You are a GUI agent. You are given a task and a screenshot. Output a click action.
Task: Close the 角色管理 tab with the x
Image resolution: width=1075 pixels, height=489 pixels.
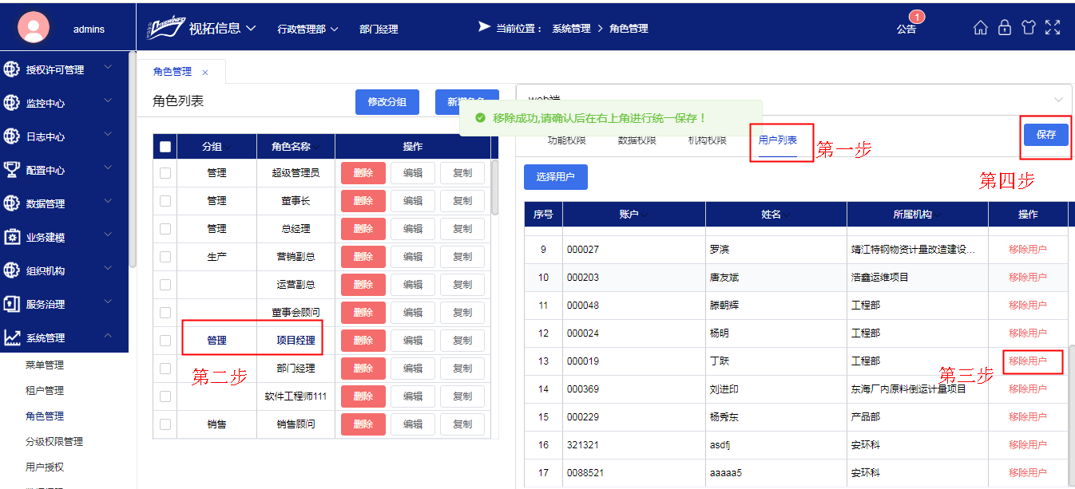click(205, 72)
